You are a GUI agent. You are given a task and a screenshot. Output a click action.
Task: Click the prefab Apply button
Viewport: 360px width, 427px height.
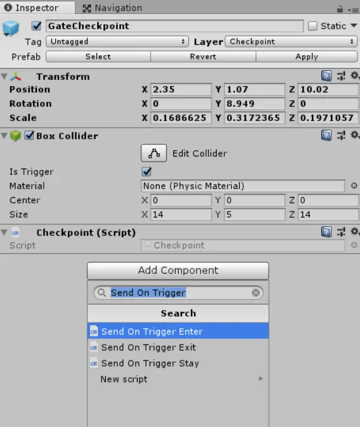(307, 56)
